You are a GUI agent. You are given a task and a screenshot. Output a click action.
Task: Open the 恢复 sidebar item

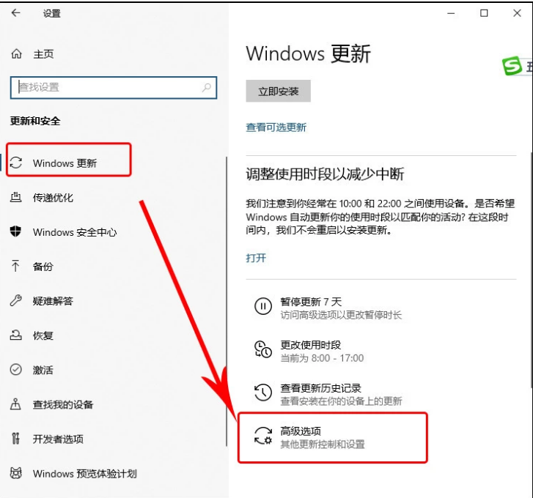(x=43, y=335)
